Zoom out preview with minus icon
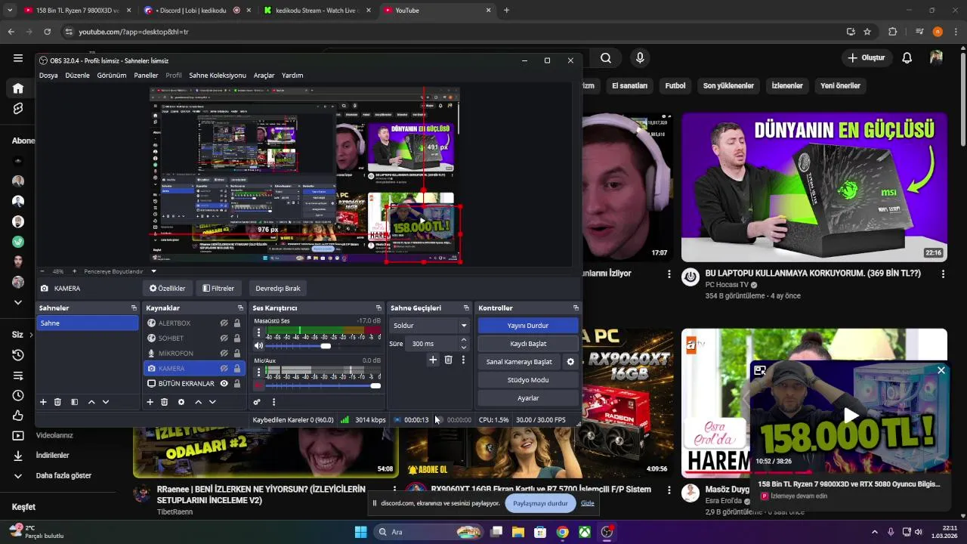Screen dimensions: 967x544 coord(42,271)
